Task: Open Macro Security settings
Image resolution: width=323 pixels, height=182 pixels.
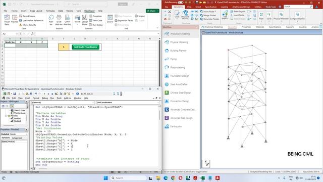Action: pos(28,25)
